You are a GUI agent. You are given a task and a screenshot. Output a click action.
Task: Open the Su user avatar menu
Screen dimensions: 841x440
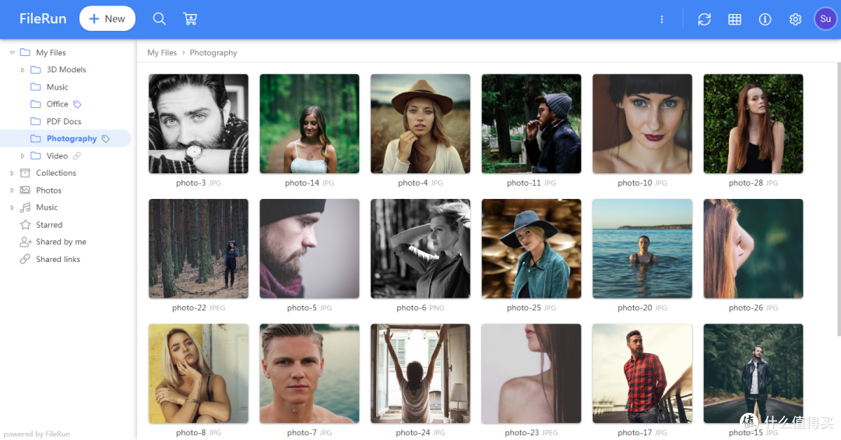pos(825,19)
